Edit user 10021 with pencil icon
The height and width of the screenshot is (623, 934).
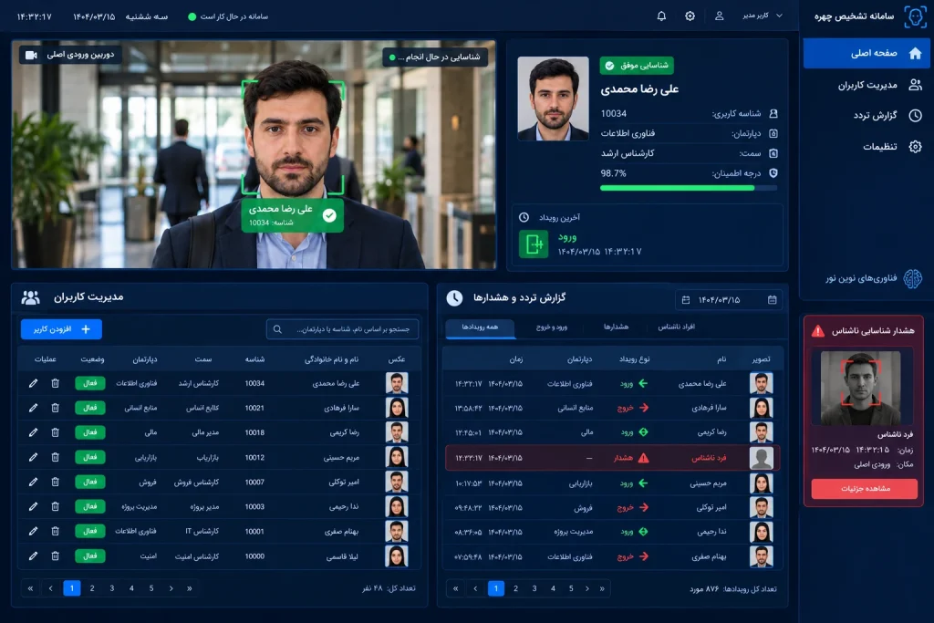(x=33, y=408)
